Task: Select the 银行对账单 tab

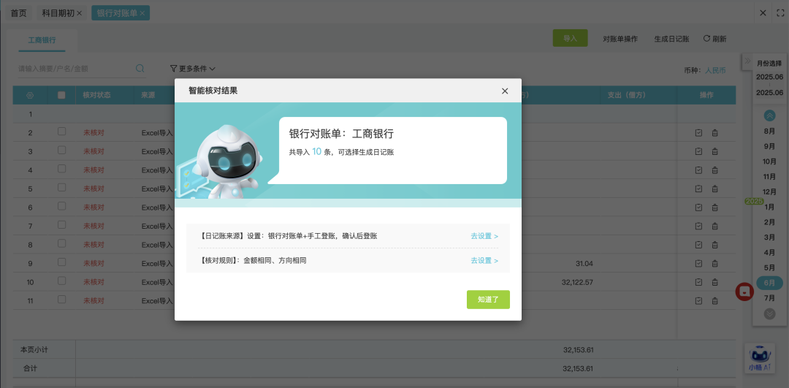Action: [x=117, y=13]
